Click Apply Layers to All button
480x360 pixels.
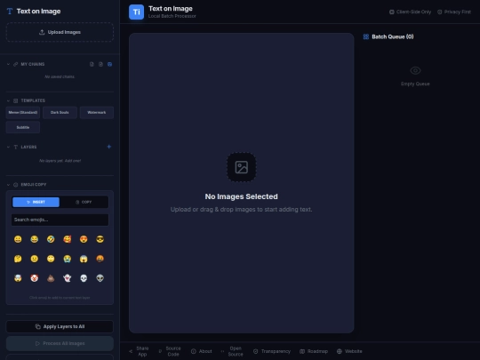click(x=60, y=326)
